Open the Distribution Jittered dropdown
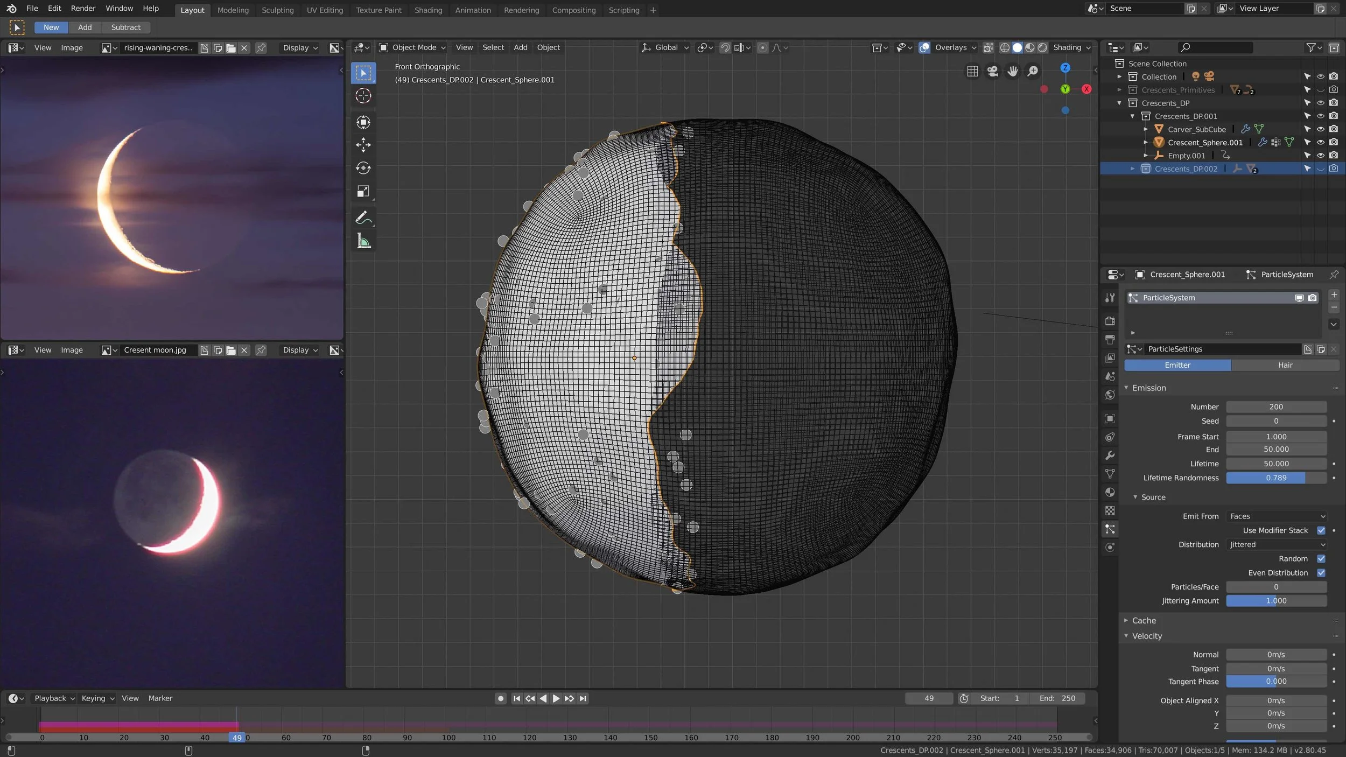This screenshot has width=1346, height=757. coord(1277,544)
